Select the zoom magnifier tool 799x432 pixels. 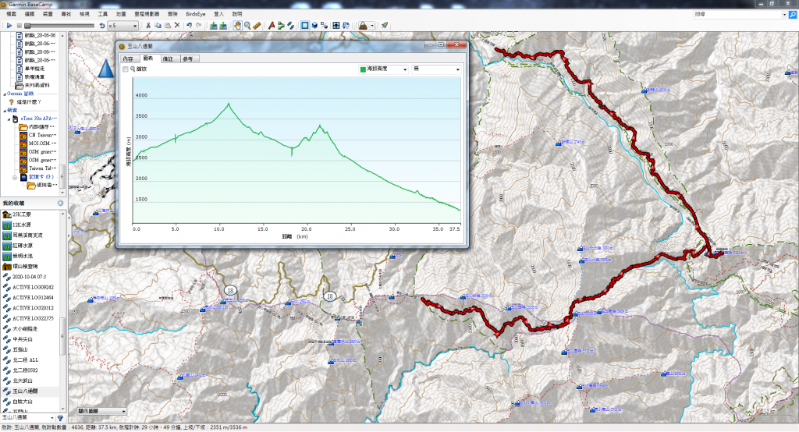(247, 26)
